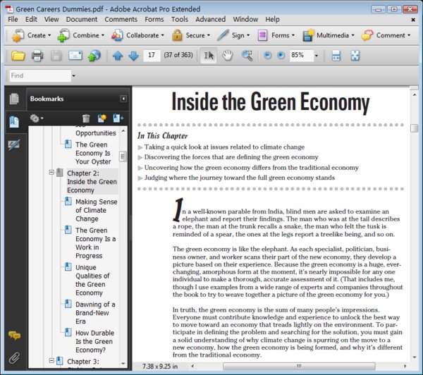Open the zoom percentage dropdown
The width and height of the screenshot is (423, 375).
point(316,56)
